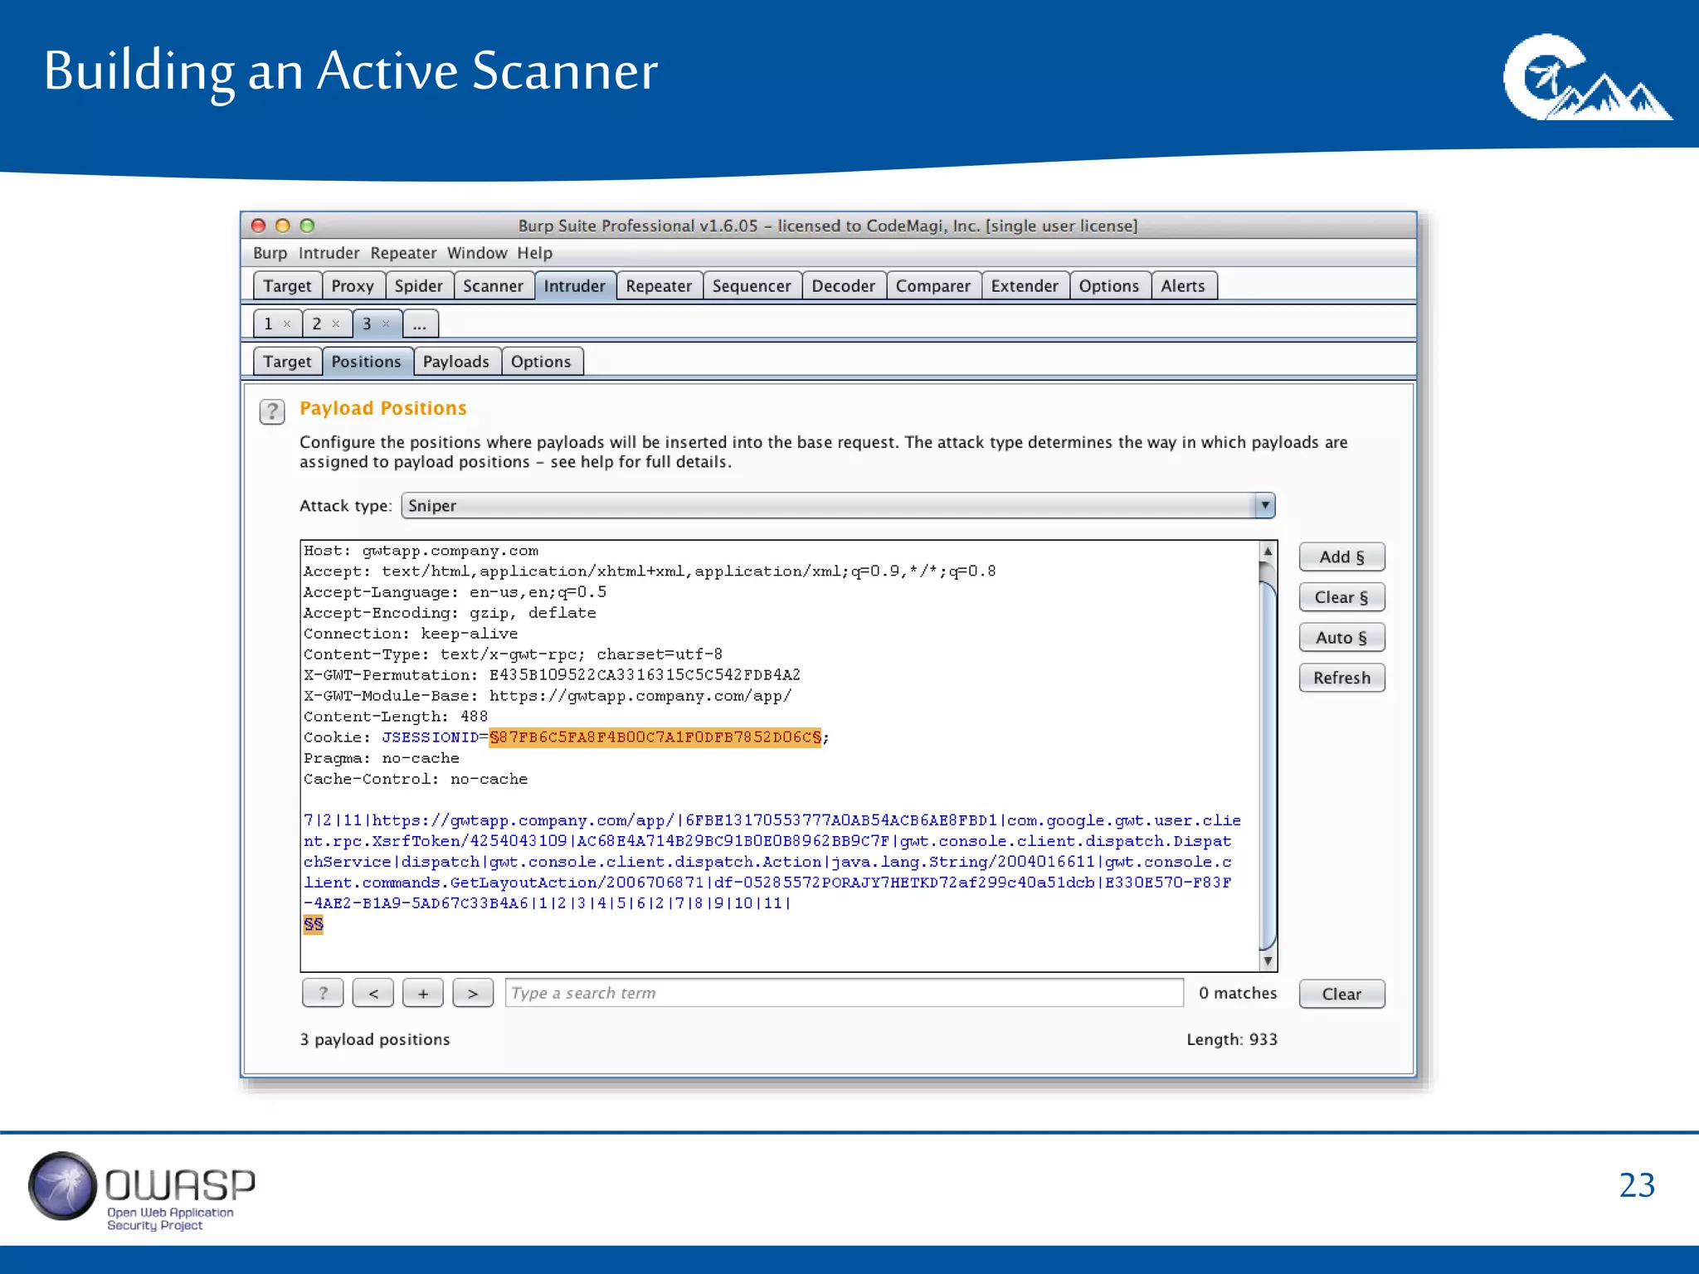
Task: Close Intruder attack tab 2
Action: 336,323
